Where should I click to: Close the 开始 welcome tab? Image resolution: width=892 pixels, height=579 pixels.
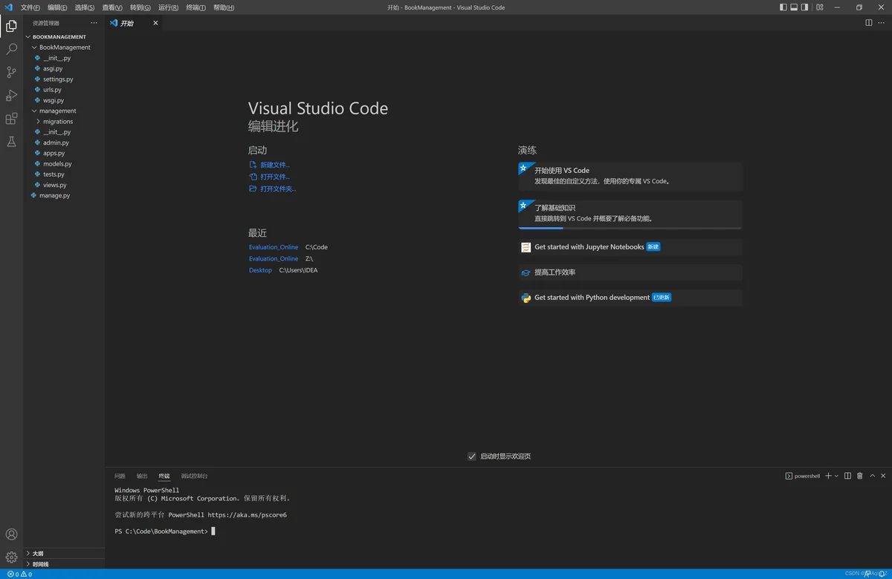point(155,23)
